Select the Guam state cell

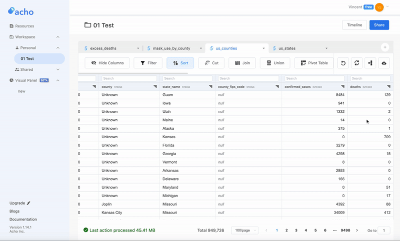187,95
